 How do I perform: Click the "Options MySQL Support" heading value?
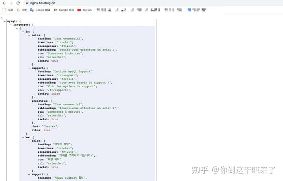pyautogui.click(x=73, y=71)
